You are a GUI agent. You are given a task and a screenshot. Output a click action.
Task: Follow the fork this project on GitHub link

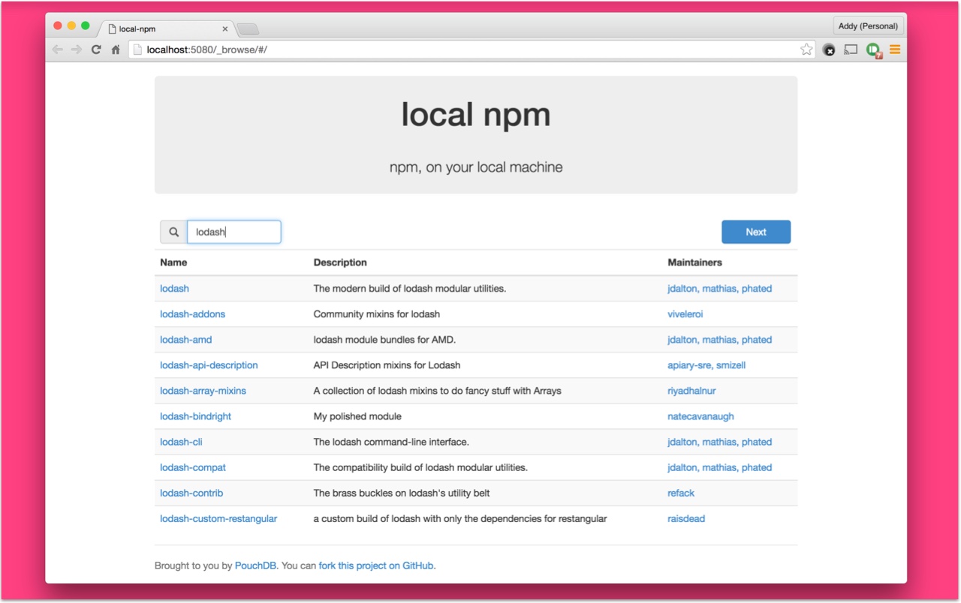[x=376, y=565]
